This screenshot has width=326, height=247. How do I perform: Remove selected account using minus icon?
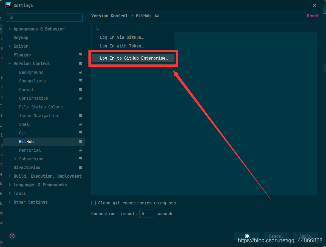pos(105,28)
